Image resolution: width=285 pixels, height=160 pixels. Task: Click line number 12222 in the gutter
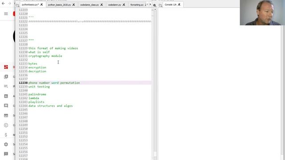pos(23,21)
